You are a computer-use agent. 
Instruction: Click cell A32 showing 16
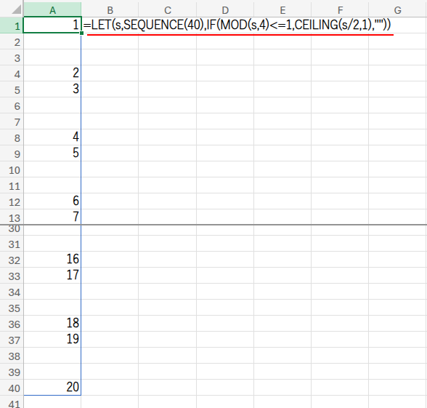(52, 260)
